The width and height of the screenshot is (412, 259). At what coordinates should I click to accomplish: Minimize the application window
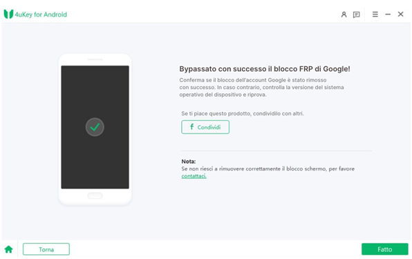[388, 15]
